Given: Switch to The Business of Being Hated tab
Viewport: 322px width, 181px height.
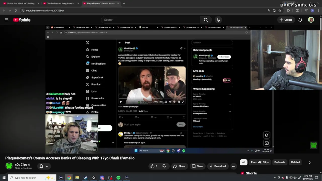Looking at the screenshot, I should pyautogui.click(x=61, y=4).
